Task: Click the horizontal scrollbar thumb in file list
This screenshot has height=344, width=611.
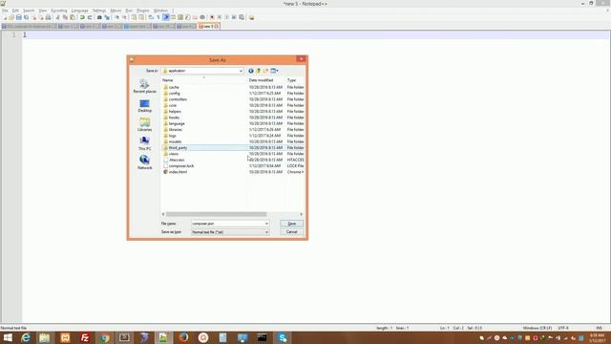Action: coord(217,214)
